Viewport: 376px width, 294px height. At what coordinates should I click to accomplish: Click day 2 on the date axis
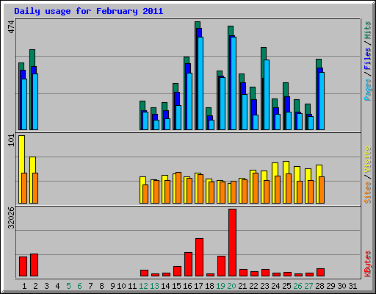35,286
